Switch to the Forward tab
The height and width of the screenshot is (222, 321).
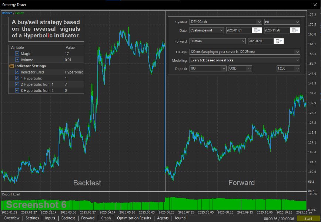pyautogui.click(x=88, y=218)
